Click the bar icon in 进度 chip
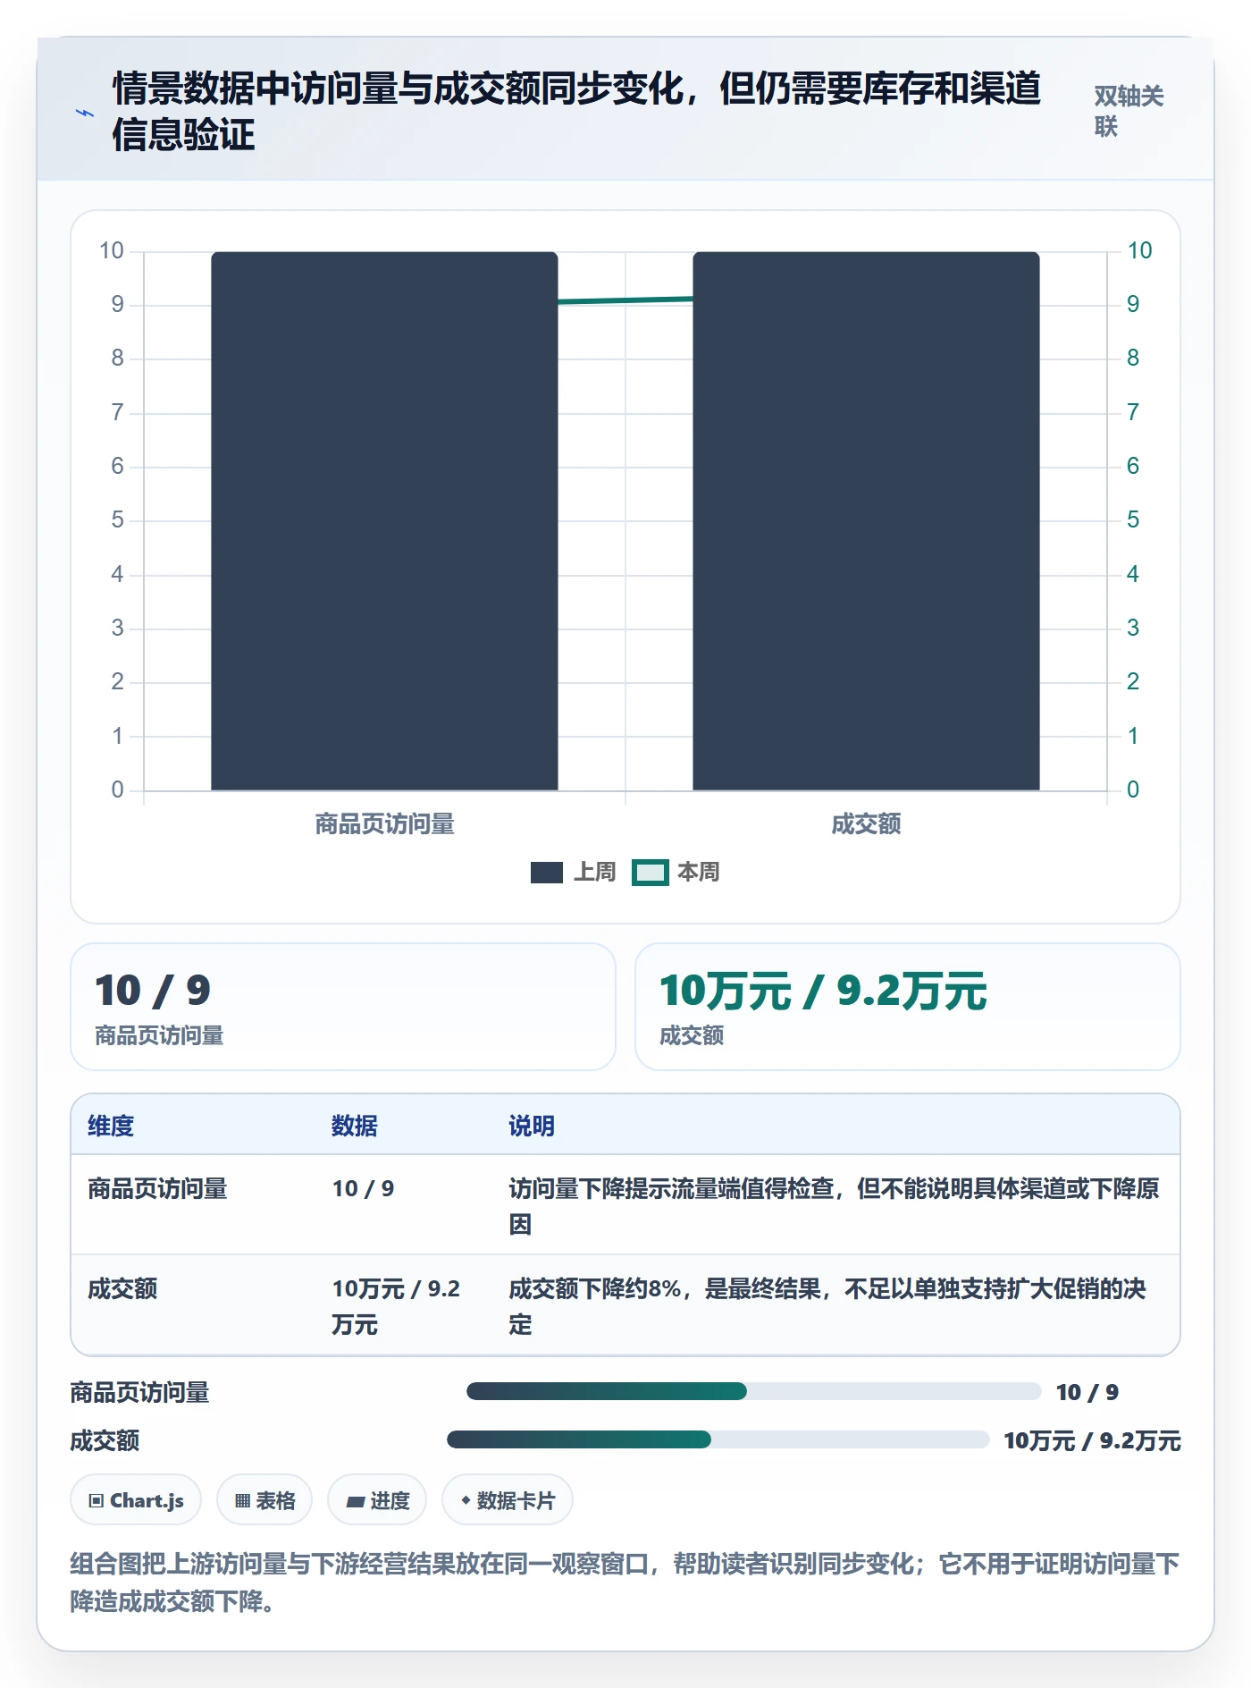This screenshot has width=1251, height=1688. [x=356, y=1502]
